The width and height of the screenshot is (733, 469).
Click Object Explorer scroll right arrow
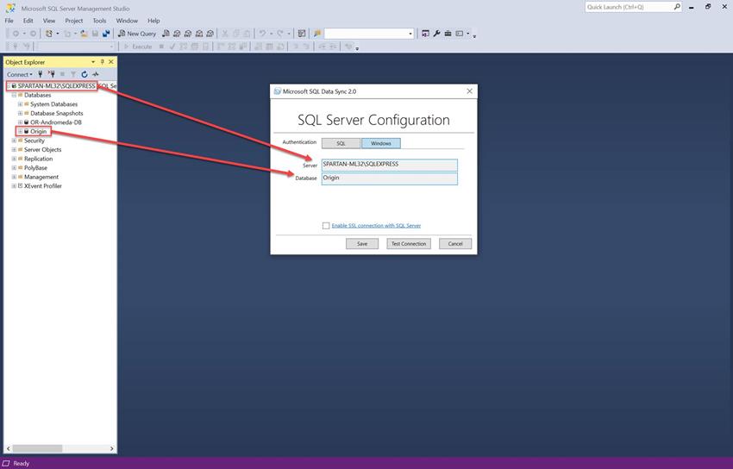pos(112,448)
